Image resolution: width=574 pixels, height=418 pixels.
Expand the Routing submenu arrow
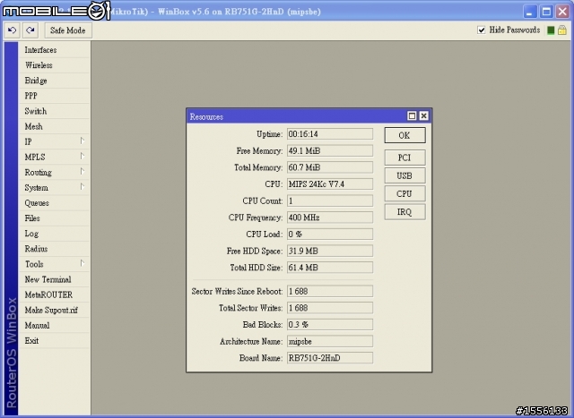[x=83, y=172]
